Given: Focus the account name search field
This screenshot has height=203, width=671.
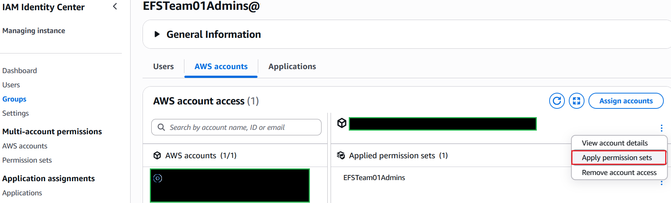Looking at the screenshot, I should pyautogui.click(x=236, y=127).
